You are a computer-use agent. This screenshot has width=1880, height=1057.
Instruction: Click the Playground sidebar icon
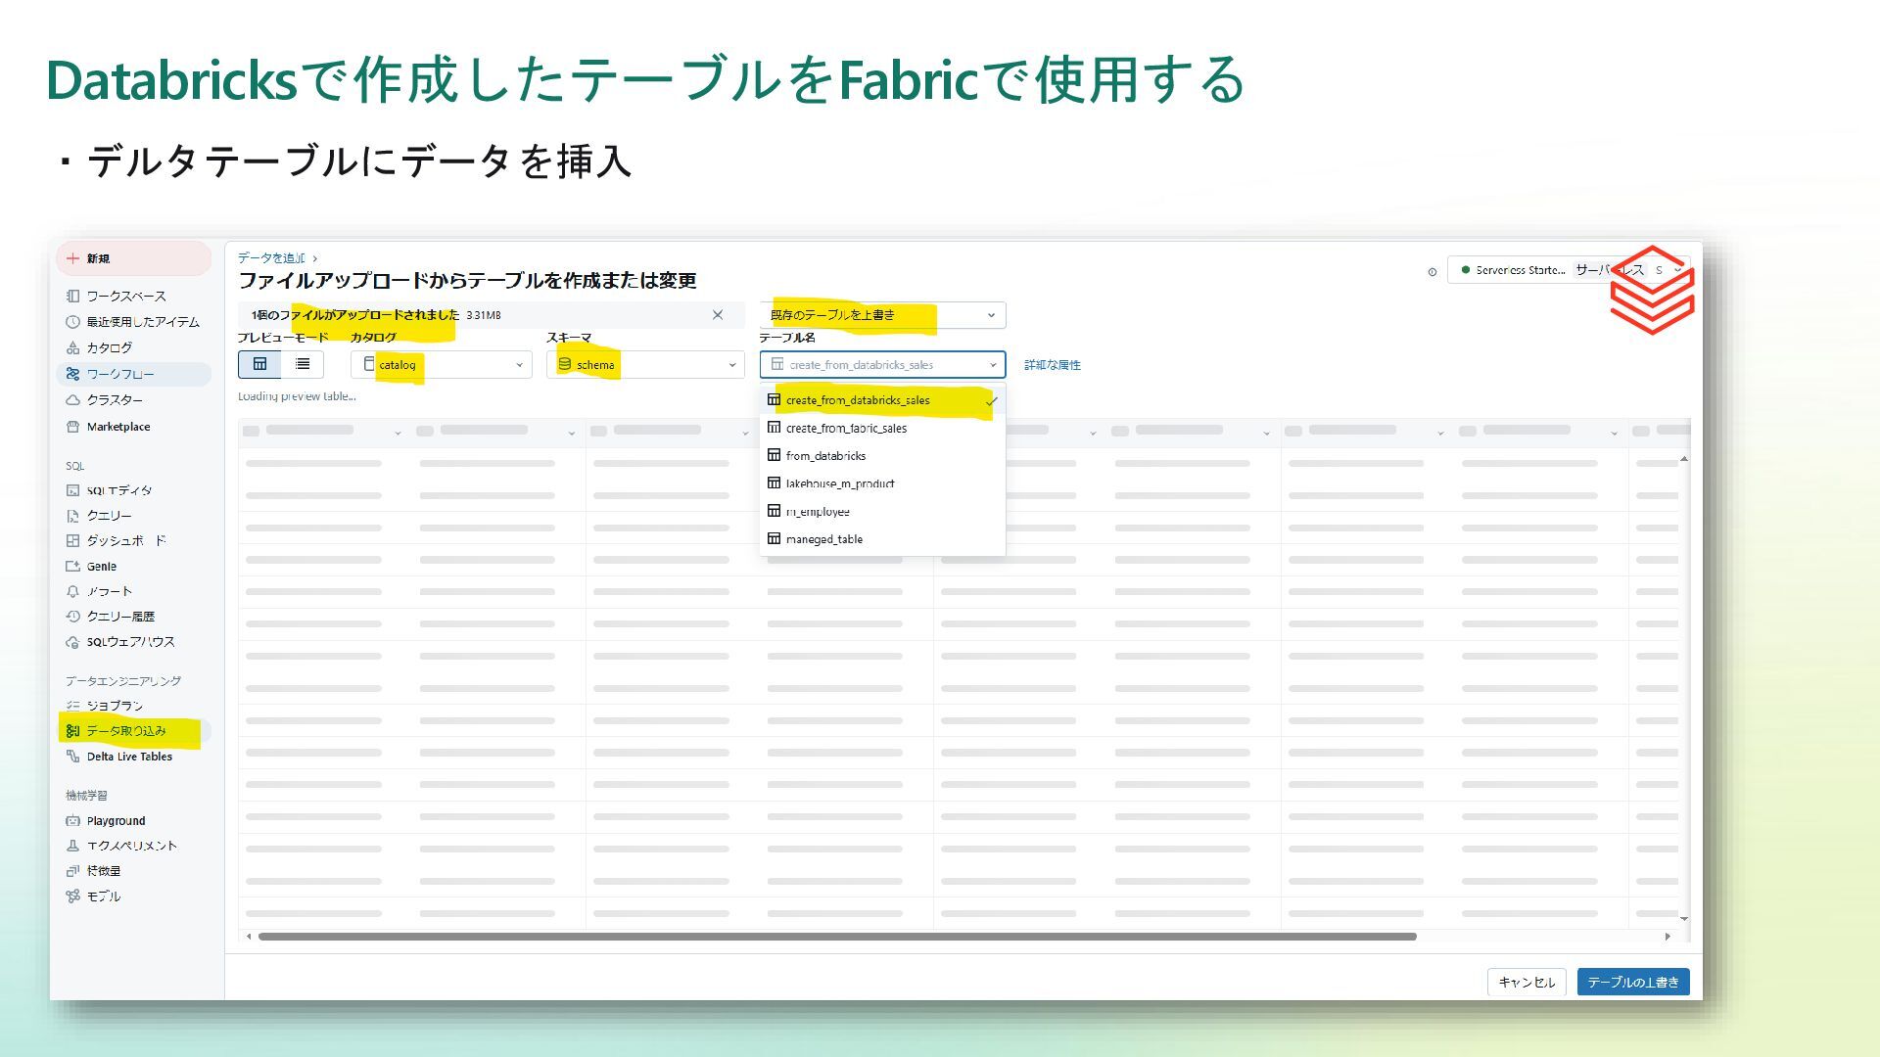(72, 820)
